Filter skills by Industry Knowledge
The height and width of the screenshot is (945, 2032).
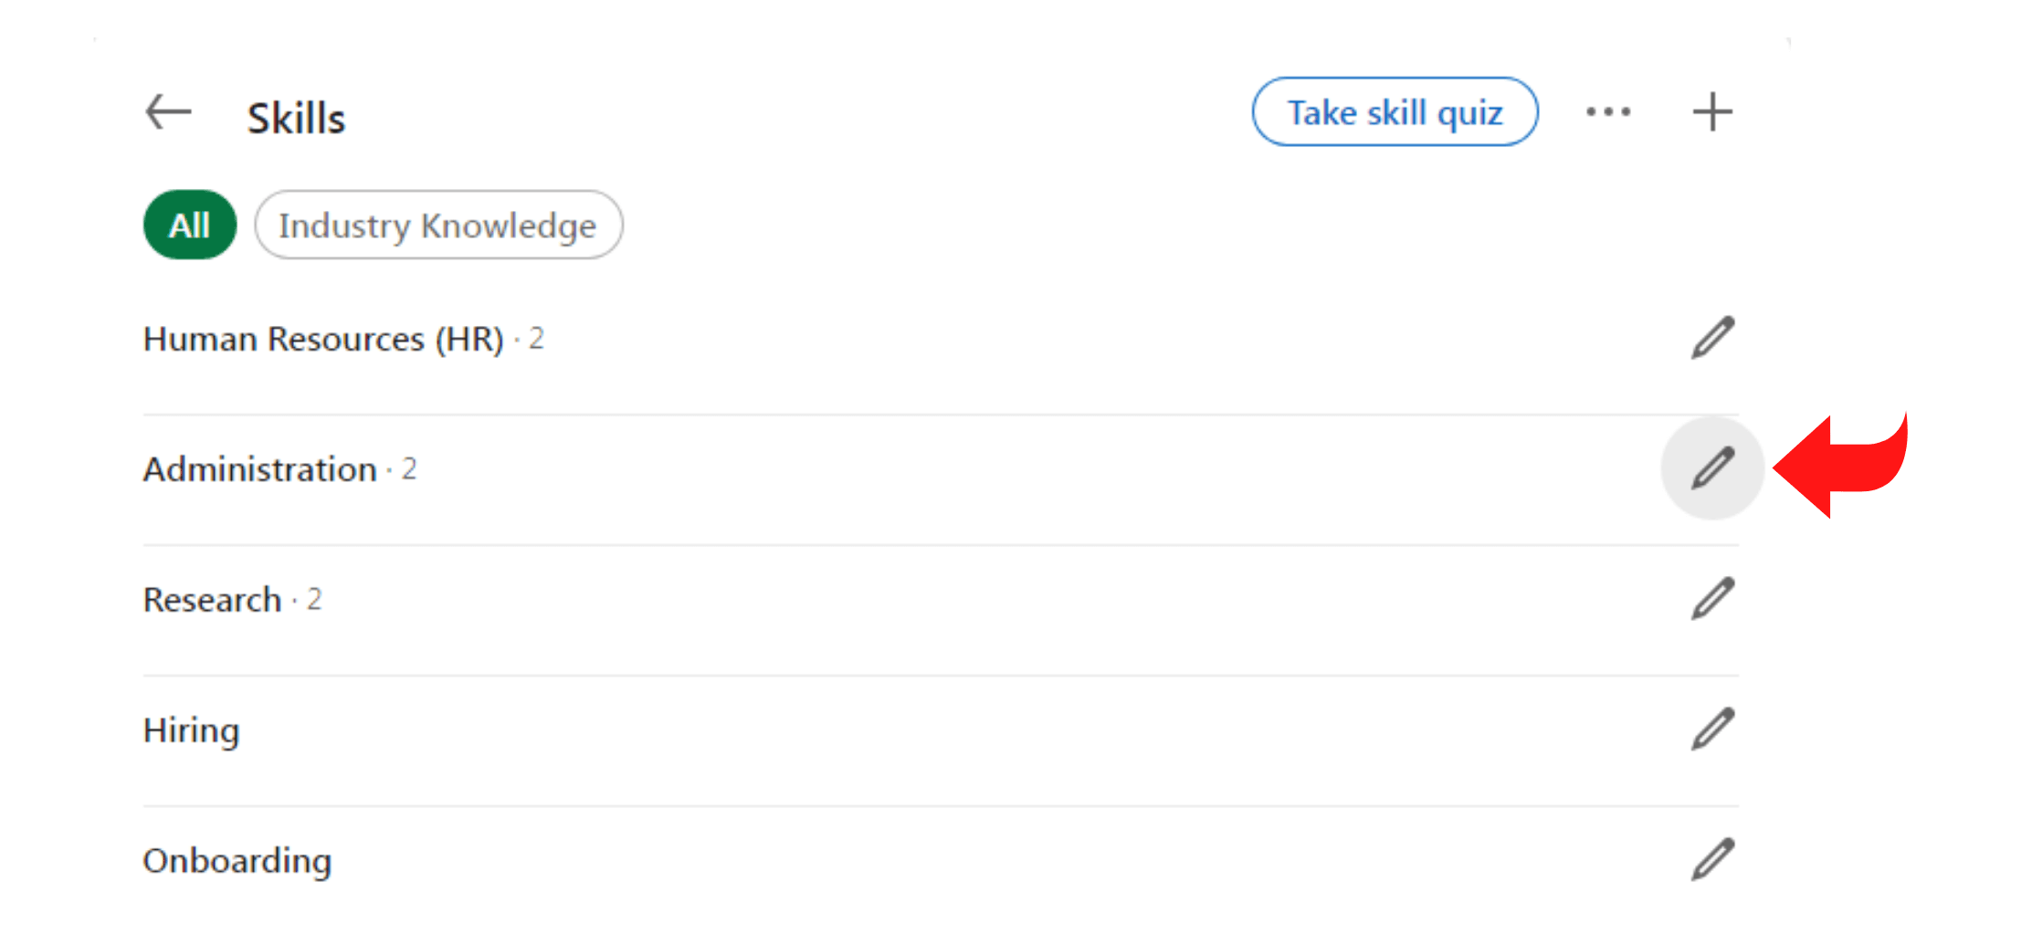point(438,225)
